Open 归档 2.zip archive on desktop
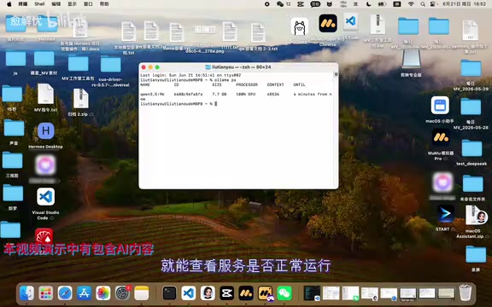The width and height of the screenshot is (492, 307). [81, 99]
